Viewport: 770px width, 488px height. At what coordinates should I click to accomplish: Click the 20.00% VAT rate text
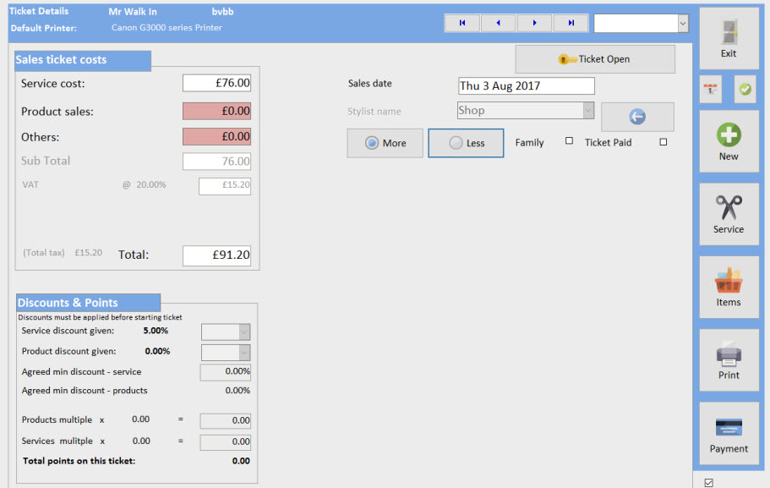tap(151, 184)
